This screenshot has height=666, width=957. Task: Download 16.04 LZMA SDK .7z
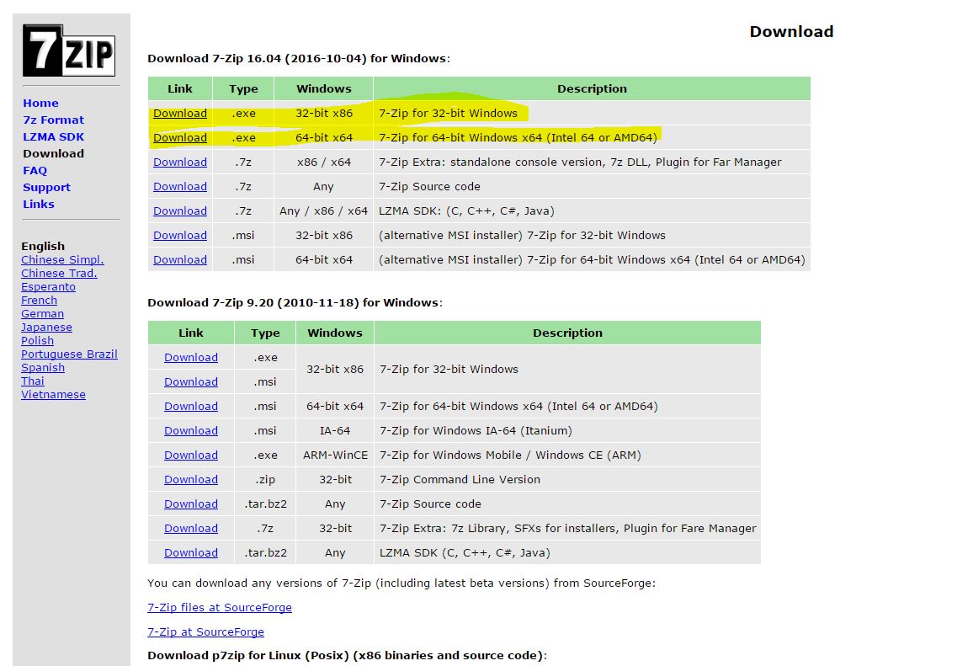pyautogui.click(x=180, y=211)
